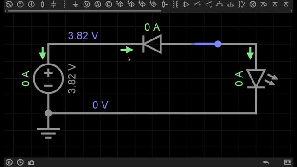Image resolution: width=297 pixels, height=167 pixels.
Task: Choose the current-controlled voltage source
Action: (142, 4)
